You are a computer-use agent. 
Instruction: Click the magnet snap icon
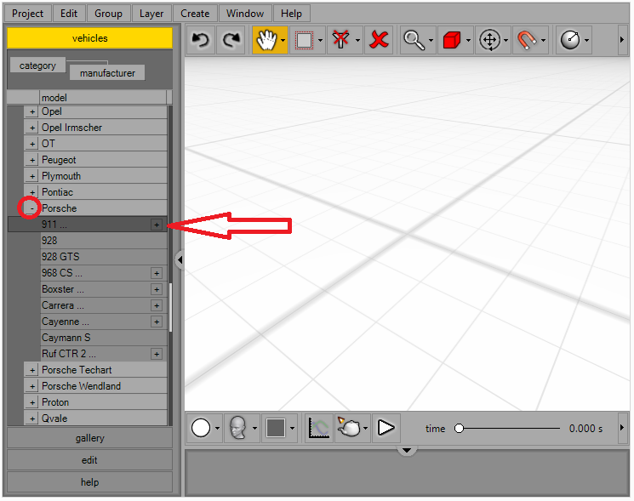[527, 40]
